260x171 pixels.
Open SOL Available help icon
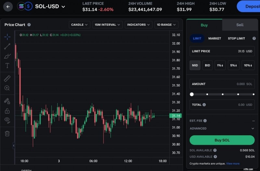pyautogui.click(x=215, y=150)
